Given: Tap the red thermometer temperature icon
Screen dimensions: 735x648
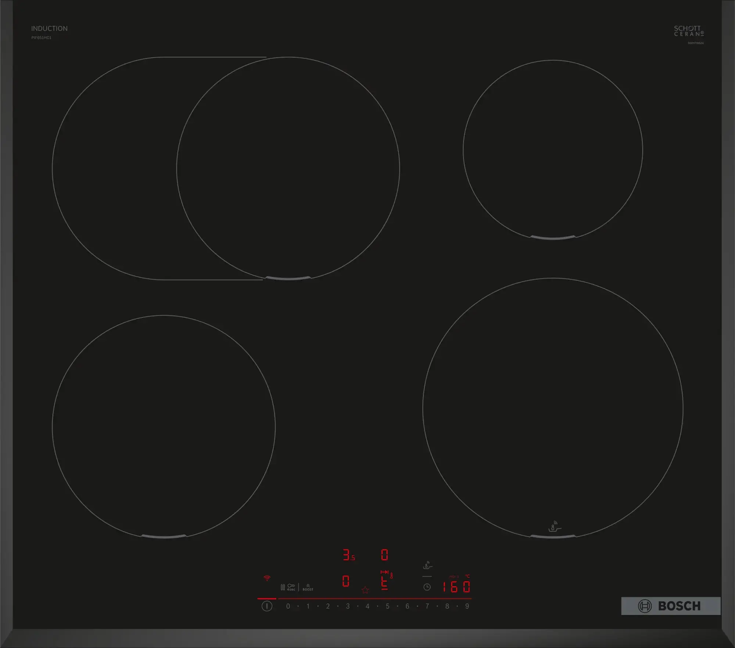Looking at the screenshot, I should pyautogui.click(x=392, y=576).
